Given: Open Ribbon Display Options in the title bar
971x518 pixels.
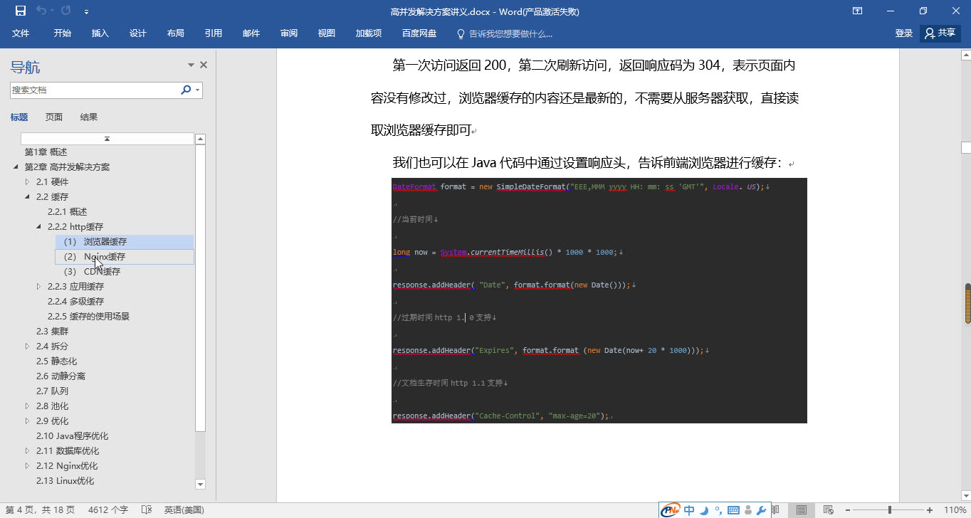Looking at the screenshot, I should (x=858, y=11).
